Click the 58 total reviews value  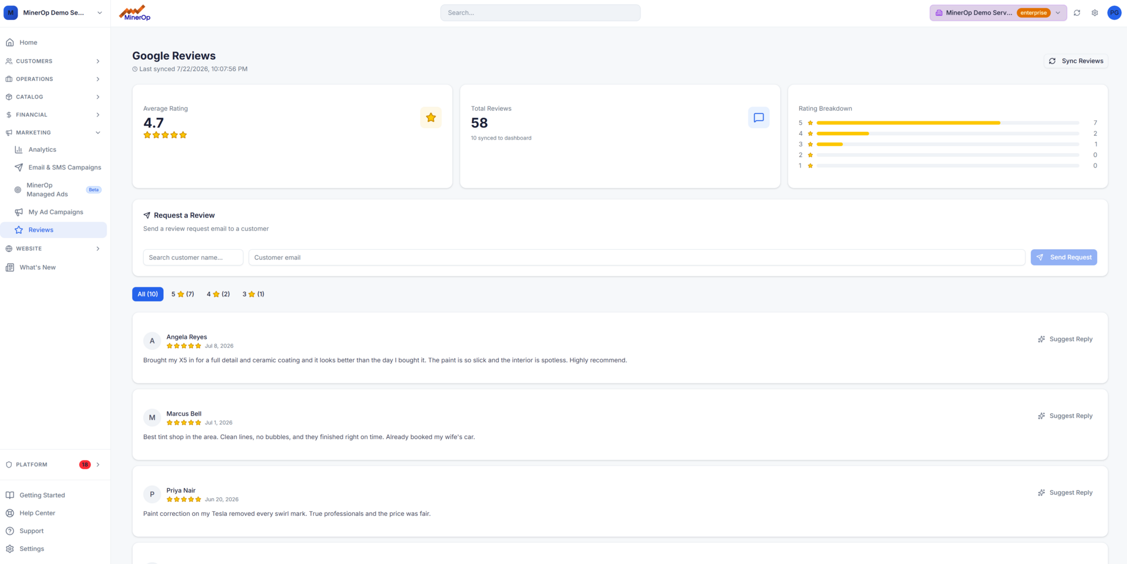[x=480, y=123]
